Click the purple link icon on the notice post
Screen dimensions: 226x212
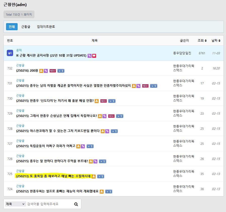[90, 56]
